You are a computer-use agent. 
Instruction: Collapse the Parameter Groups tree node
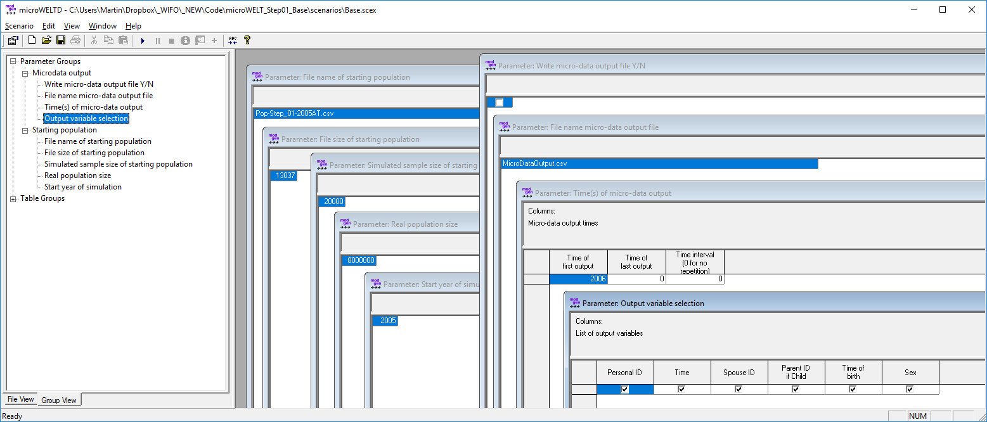pos(13,61)
